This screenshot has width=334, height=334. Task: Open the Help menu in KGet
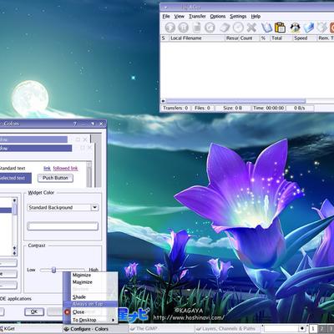(256, 17)
